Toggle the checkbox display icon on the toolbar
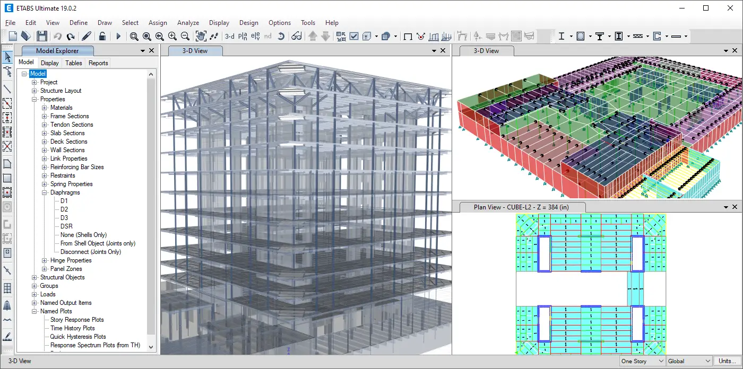 353,36
